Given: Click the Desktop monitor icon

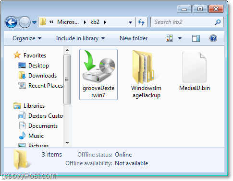Looking at the screenshot, I should pos(22,66).
